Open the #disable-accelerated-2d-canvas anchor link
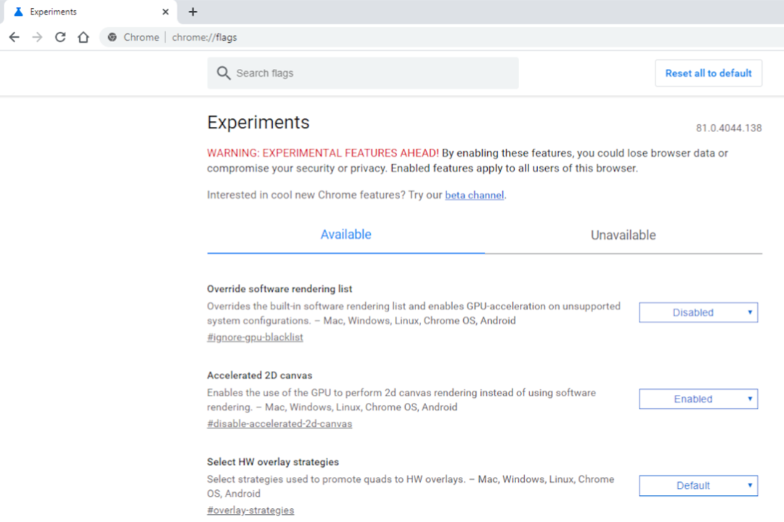The height and width of the screenshot is (522, 784). pyautogui.click(x=279, y=424)
